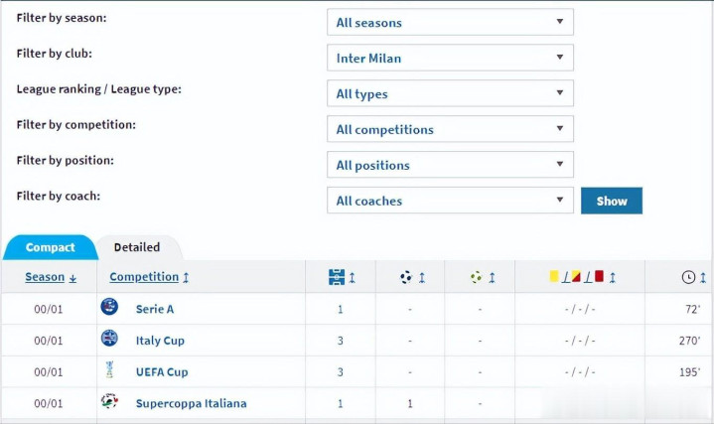Screen dimensions: 714x424
Task: Select the Compact tab
Action: point(50,247)
